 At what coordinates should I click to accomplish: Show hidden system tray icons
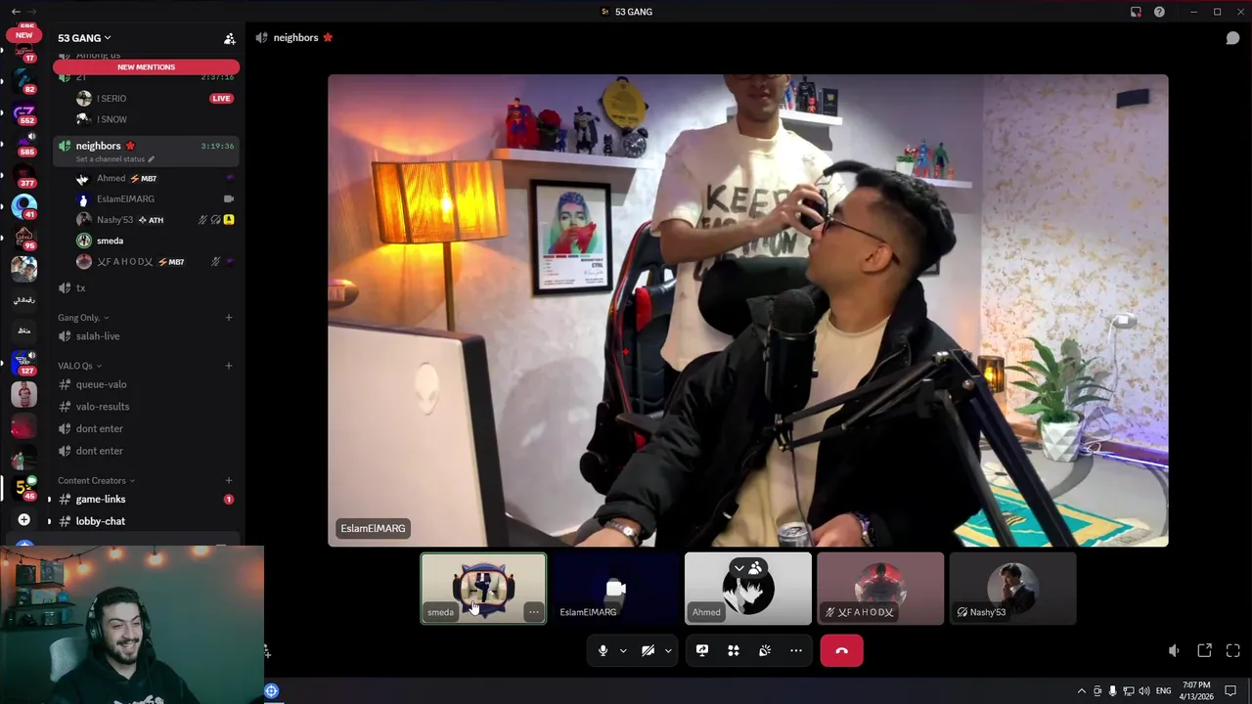[x=1081, y=691]
